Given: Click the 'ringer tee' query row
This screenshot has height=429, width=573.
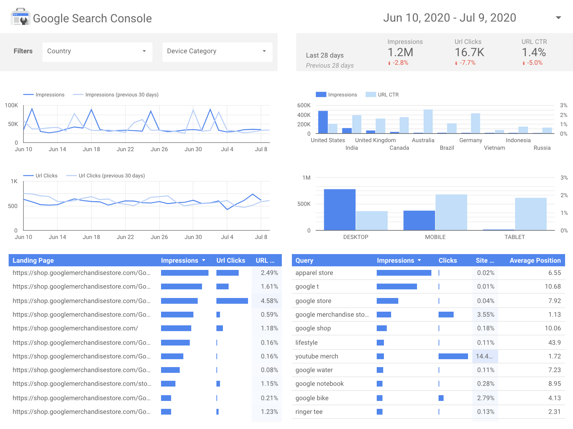Looking at the screenshot, I should point(428,412).
